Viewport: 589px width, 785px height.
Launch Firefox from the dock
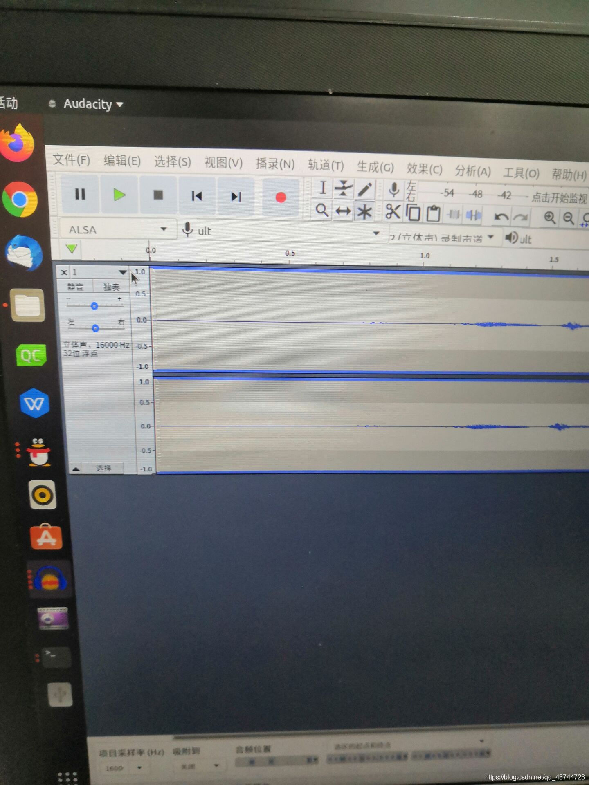(x=18, y=143)
